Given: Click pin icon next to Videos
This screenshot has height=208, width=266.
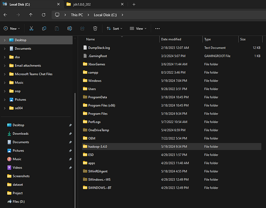Looking at the screenshot, I should [70, 168].
